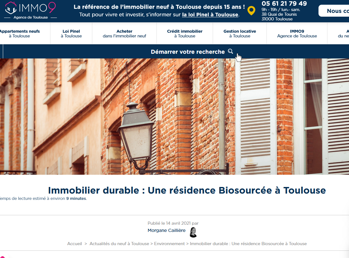Open the Appartements neufs à Toulouse menu
This screenshot has width=349, height=258.
tap(19, 34)
